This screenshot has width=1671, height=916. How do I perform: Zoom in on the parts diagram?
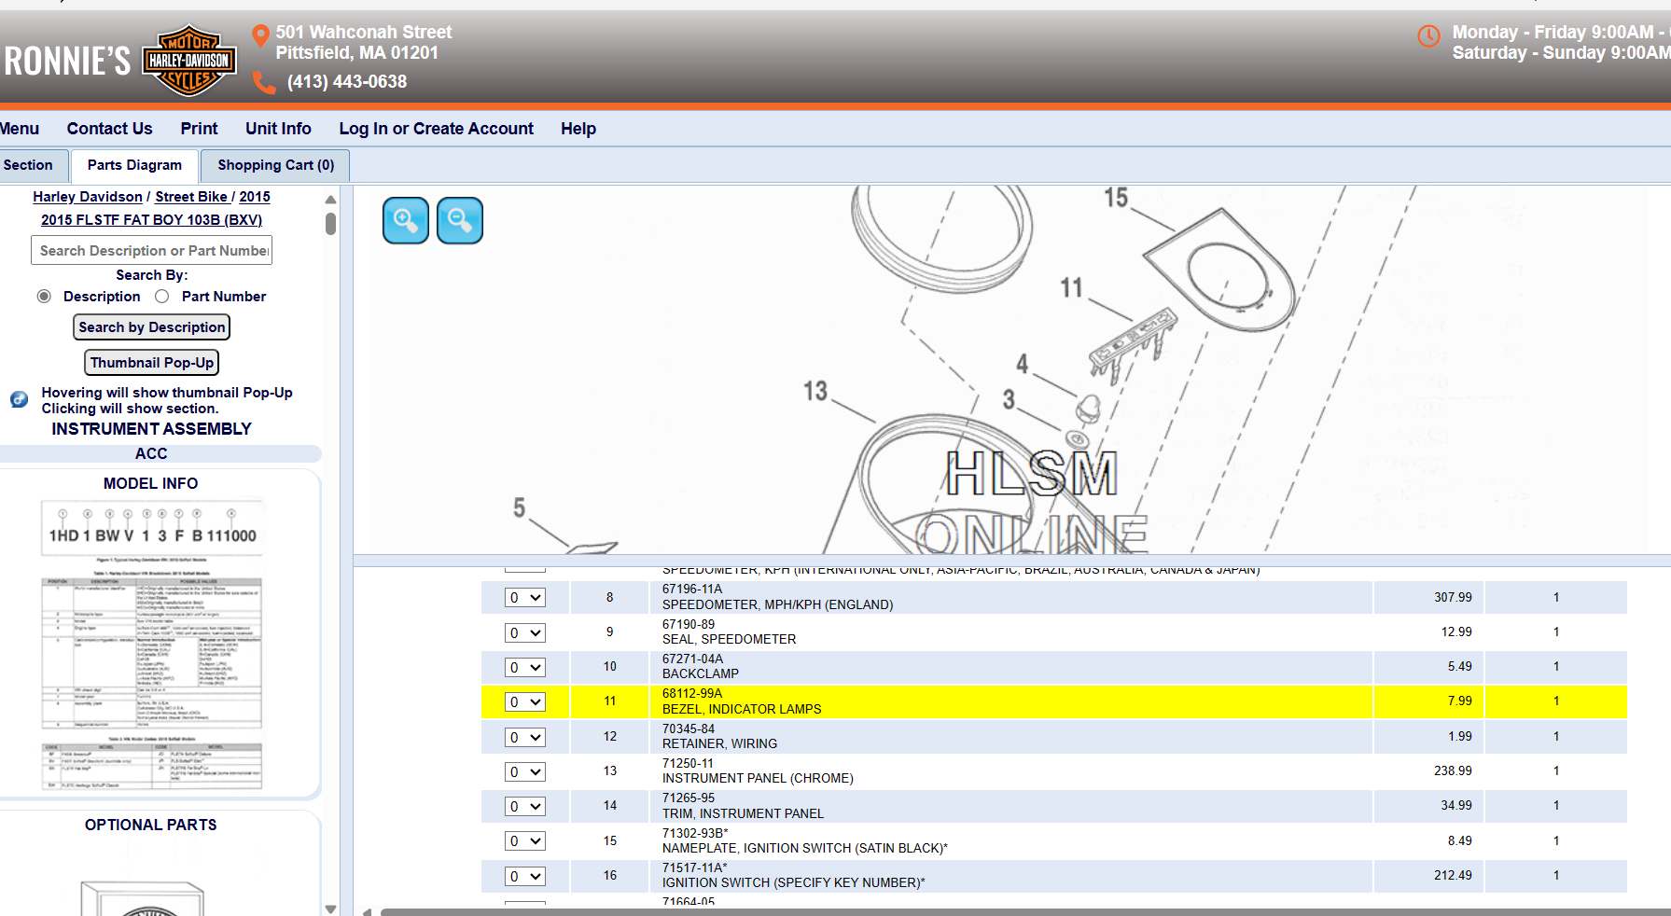pyautogui.click(x=405, y=220)
